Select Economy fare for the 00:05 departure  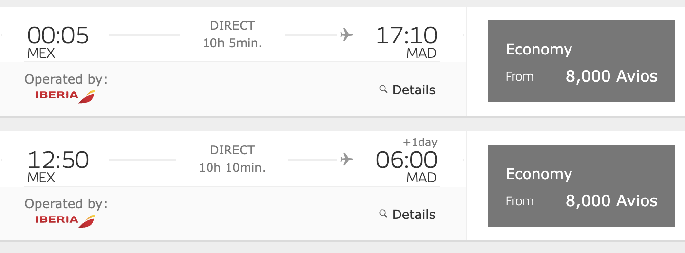coord(581,61)
